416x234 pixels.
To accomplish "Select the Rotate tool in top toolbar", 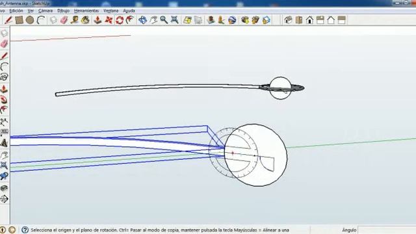I will [119, 20].
